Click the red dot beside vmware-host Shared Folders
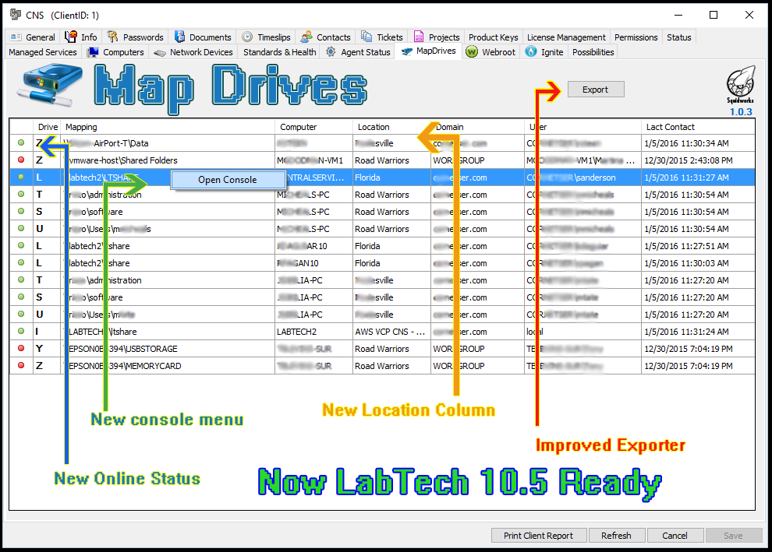This screenshot has width=772, height=552. point(20,160)
